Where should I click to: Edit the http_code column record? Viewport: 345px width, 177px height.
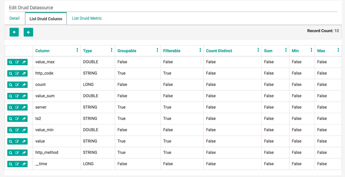click(x=17, y=73)
